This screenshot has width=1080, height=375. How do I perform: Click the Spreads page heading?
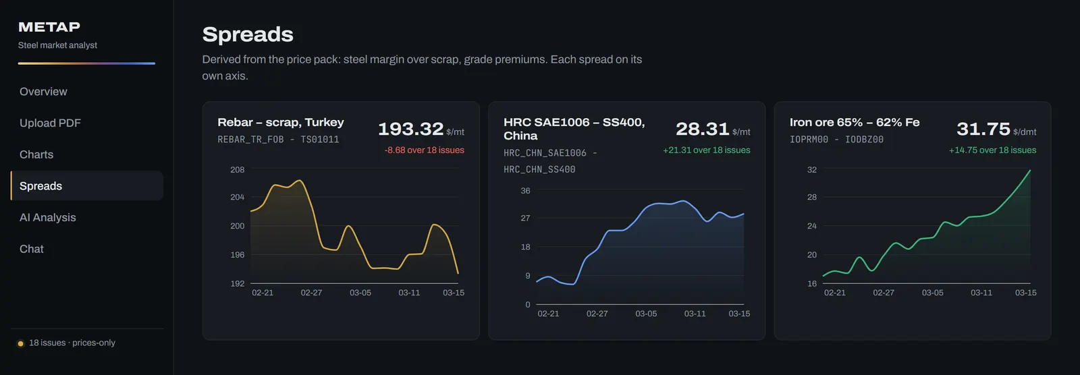248,34
